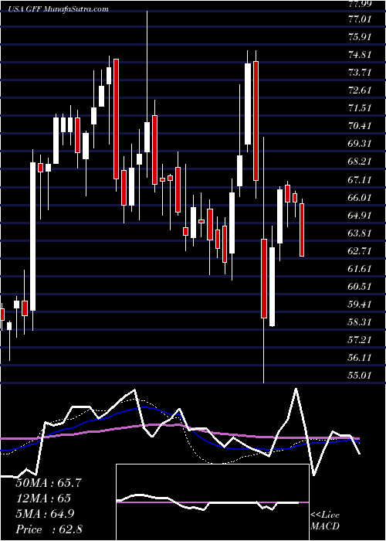Click the 59.41 price axis label

pos(360,305)
